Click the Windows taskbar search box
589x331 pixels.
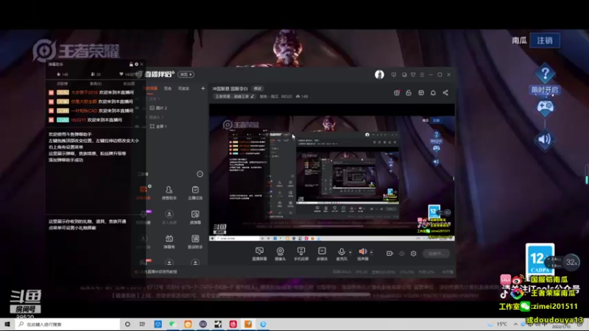(x=68, y=324)
